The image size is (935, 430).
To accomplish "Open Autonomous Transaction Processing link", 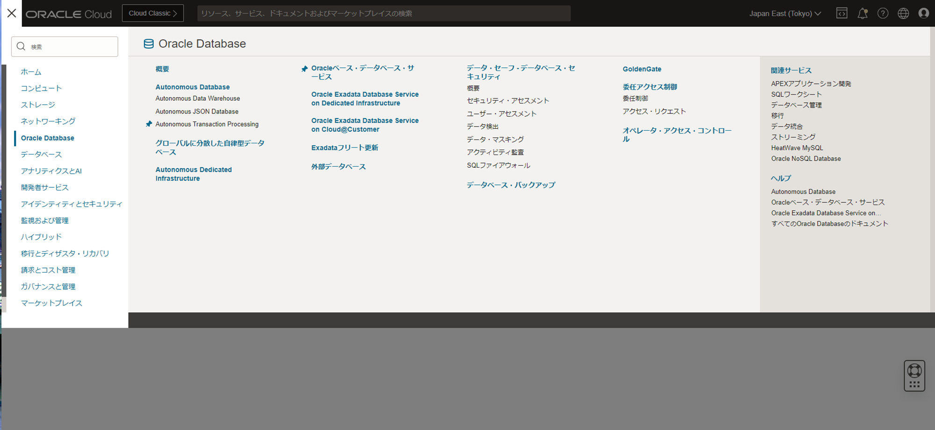I will tap(207, 124).
